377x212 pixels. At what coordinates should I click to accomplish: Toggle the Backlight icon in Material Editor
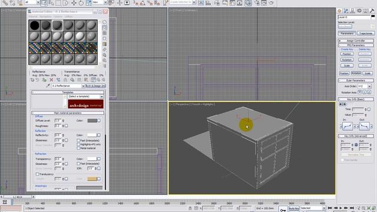(105, 28)
